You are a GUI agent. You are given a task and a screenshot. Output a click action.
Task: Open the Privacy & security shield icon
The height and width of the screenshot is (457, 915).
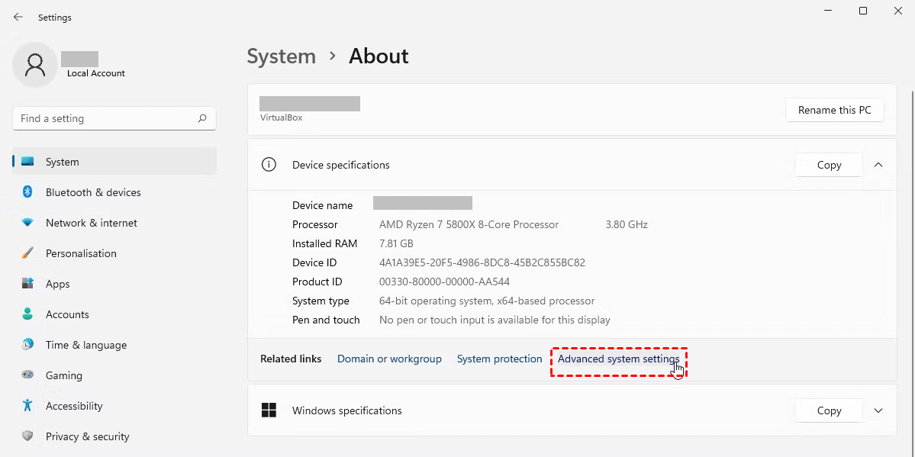[x=27, y=436]
